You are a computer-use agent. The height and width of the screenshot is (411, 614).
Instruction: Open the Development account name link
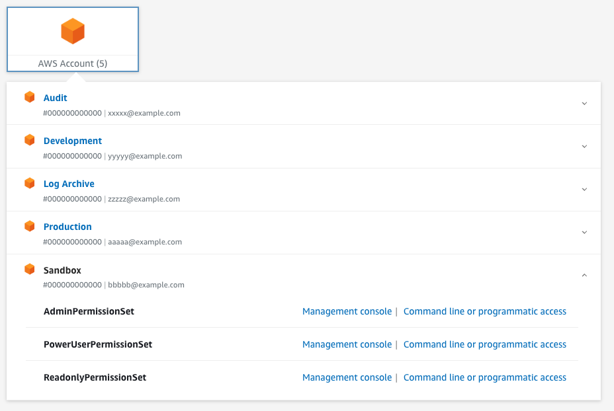(x=72, y=141)
